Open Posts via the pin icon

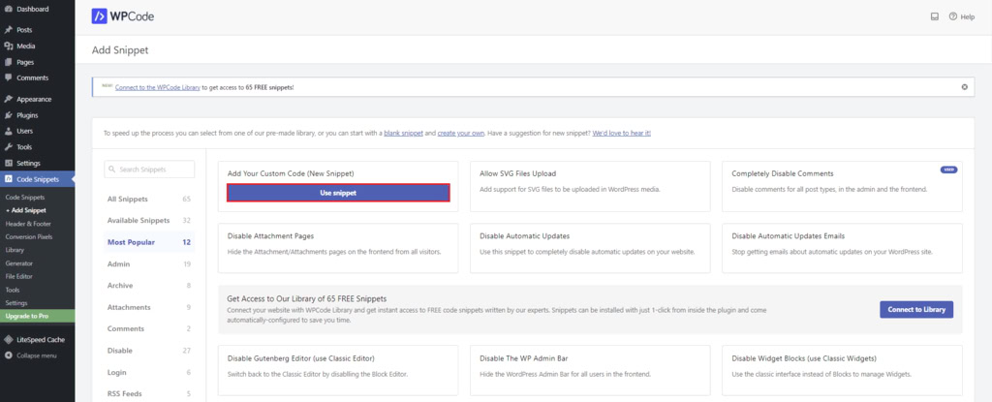pyautogui.click(x=9, y=30)
